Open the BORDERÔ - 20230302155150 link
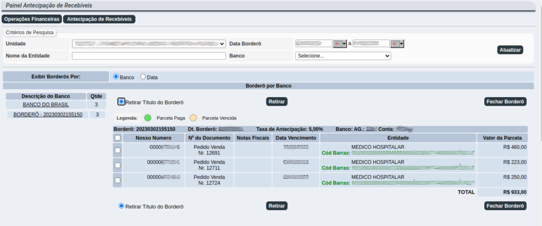The image size is (542, 226). 48,115
